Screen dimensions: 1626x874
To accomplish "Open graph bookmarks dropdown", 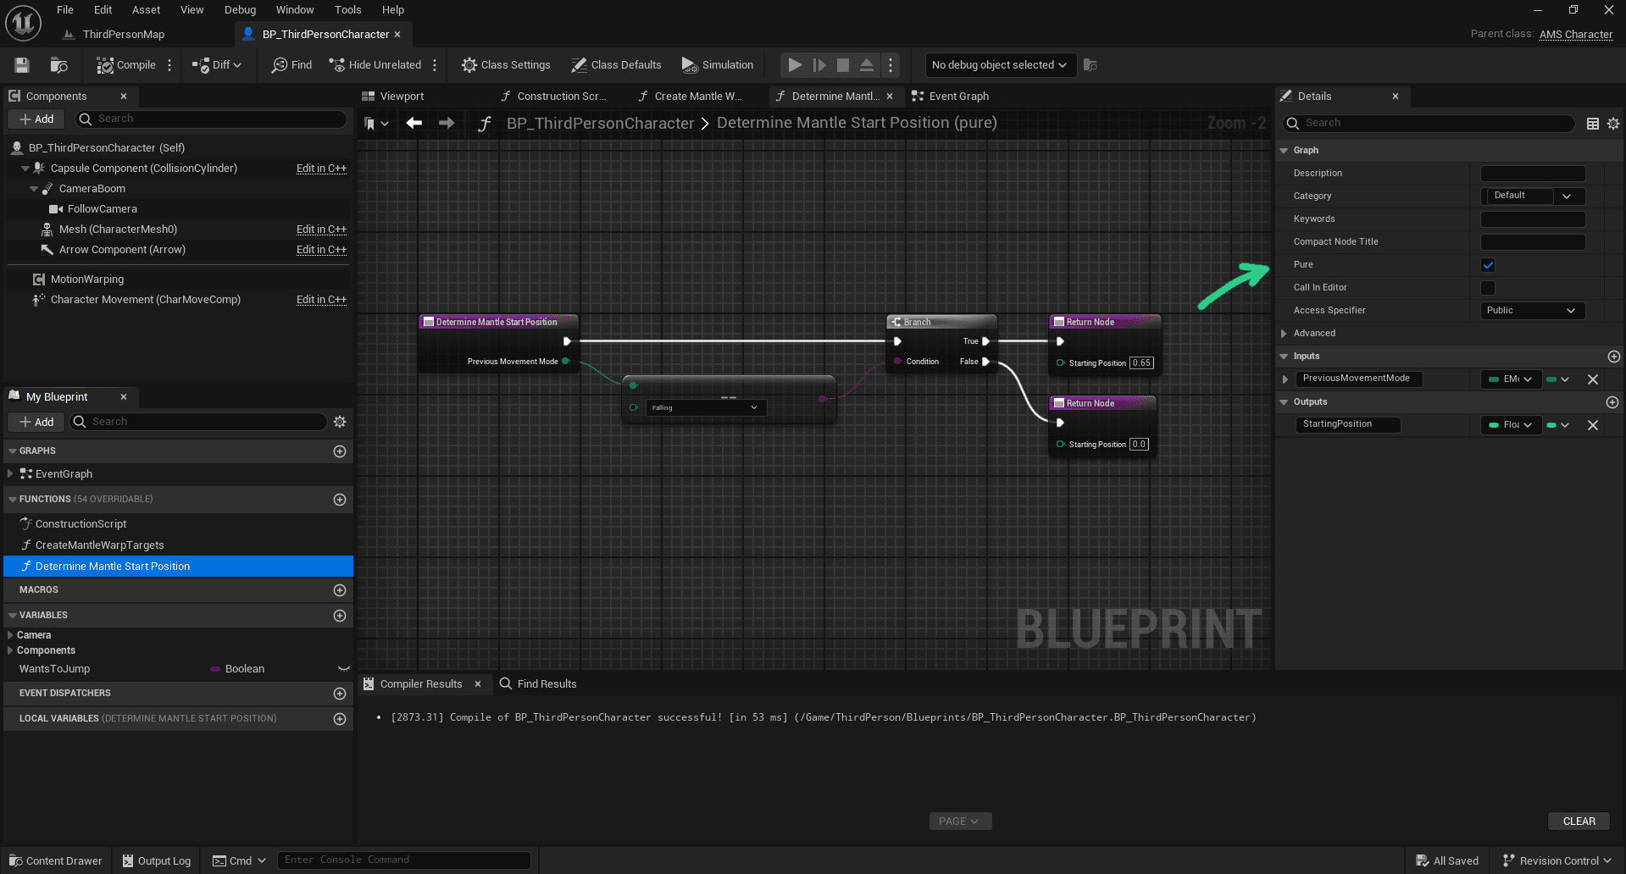I will click(x=376, y=124).
